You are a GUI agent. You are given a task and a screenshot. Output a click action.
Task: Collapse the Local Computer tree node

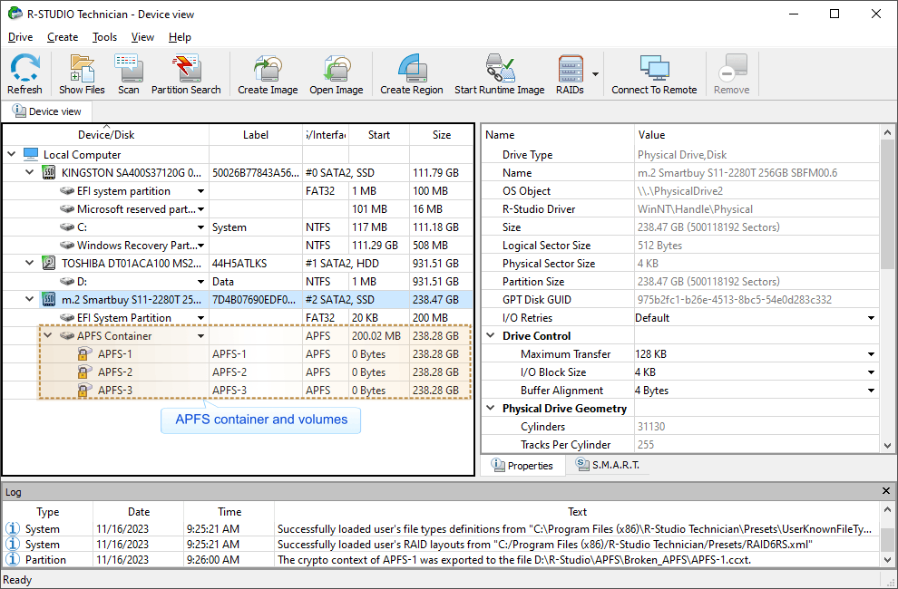click(x=12, y=154)
